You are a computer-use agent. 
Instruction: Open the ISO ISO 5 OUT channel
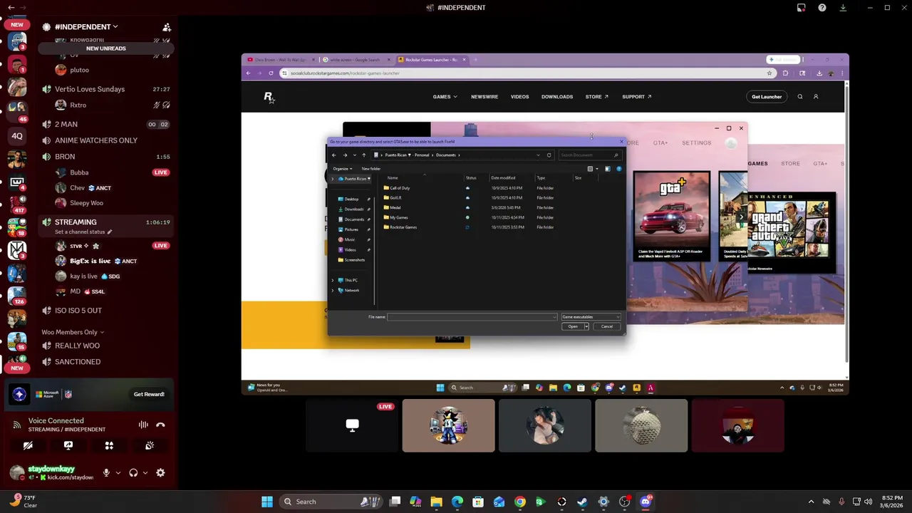pos(78,311)
